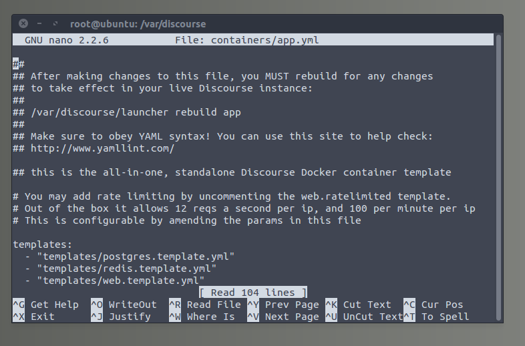Click the ^Y Prev Page shortcut
Viewport: 525px width, 346px height.
point(283,305)
